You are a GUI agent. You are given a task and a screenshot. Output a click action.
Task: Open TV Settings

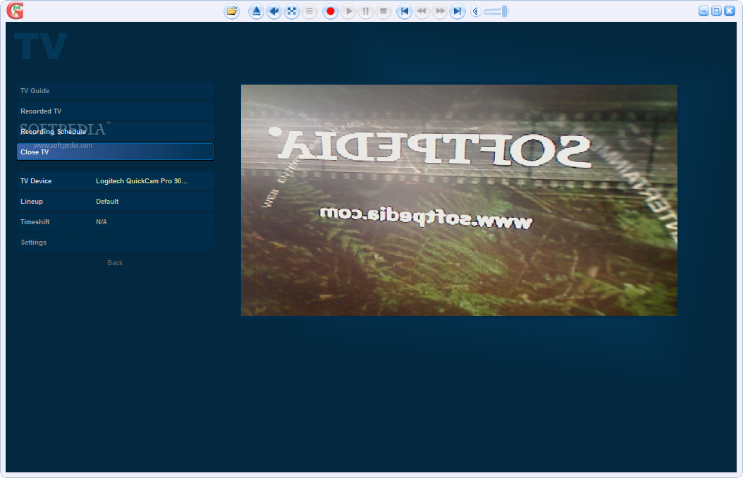coord(115,242)
